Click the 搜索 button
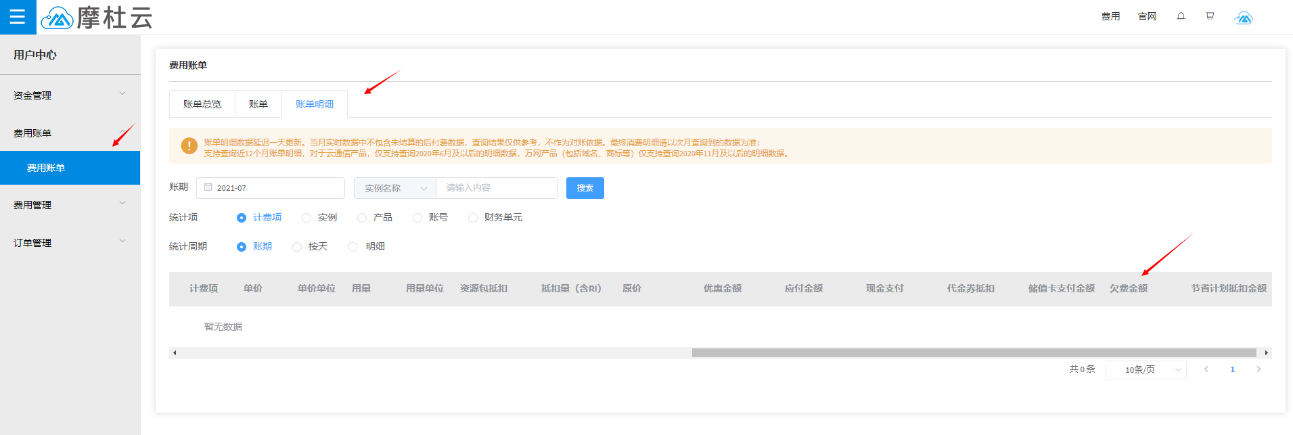The width and height of the screenshot is (1293, 435). click(x=585, y=188)
